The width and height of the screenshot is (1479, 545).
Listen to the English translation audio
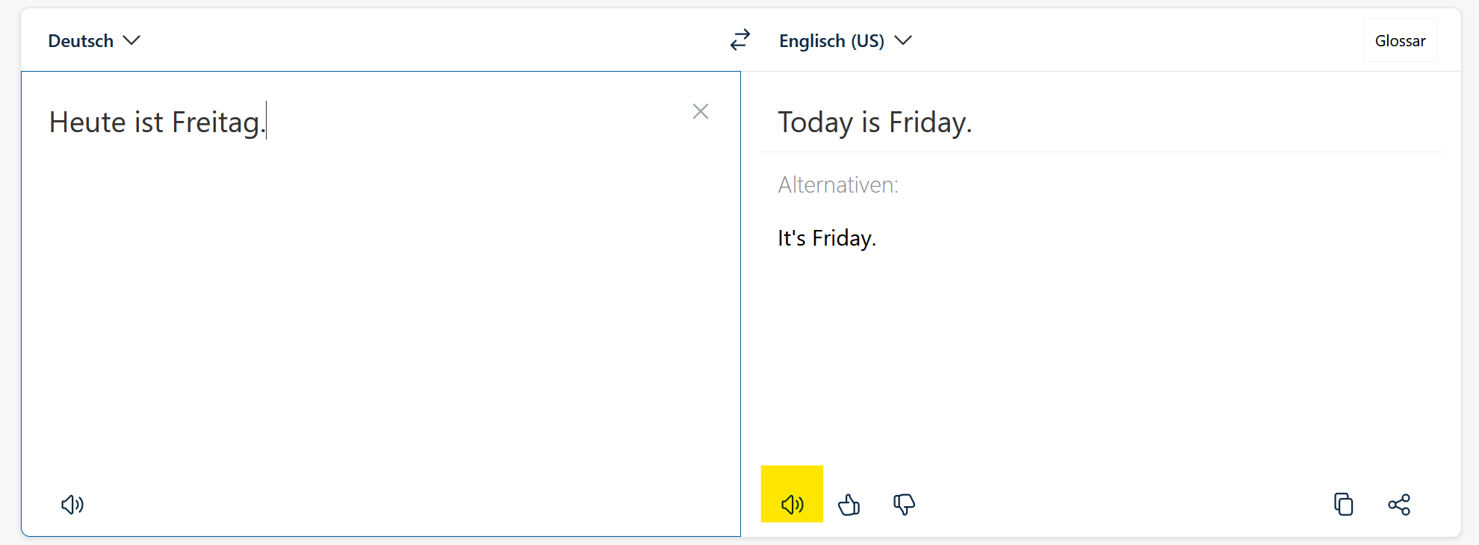[792, 505]
